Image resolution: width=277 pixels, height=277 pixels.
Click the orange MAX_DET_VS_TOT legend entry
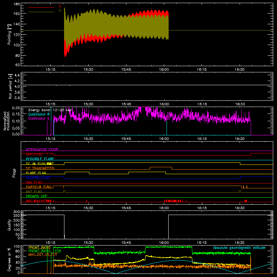pyautogui.click(x=43, y=254)
